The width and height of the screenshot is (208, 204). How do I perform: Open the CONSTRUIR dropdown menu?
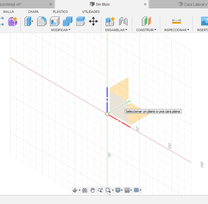click(x=146, y=30)
